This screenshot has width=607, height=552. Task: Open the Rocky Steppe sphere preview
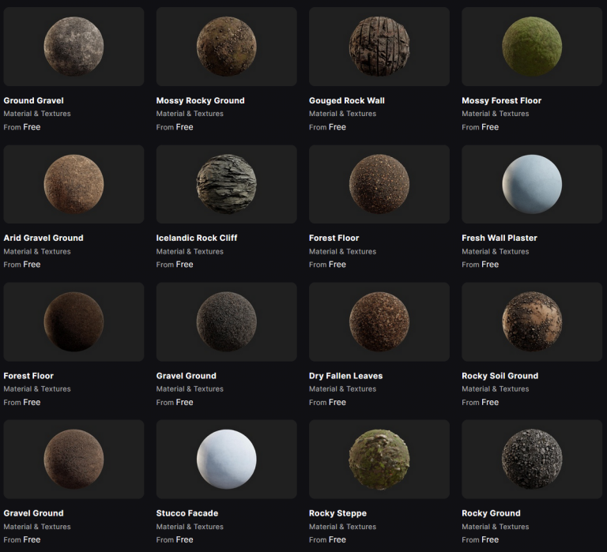pos(379,459)
